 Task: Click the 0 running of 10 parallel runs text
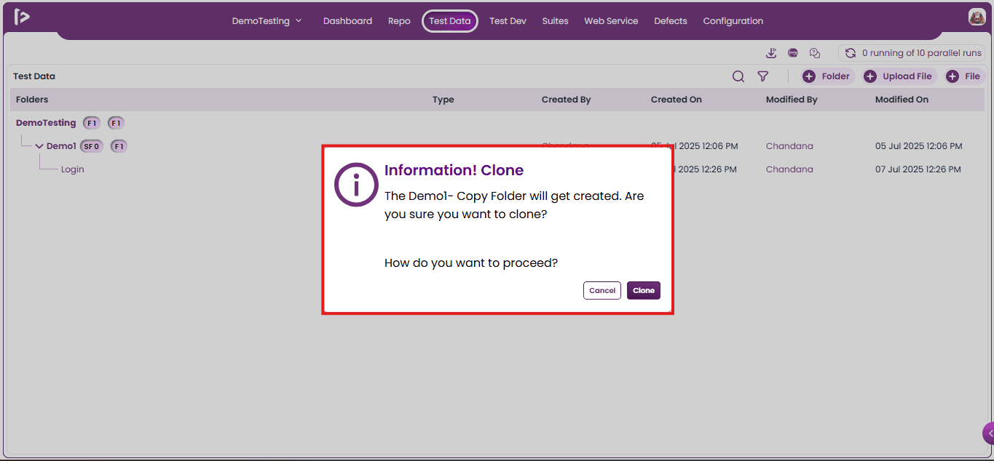[922, 53]
